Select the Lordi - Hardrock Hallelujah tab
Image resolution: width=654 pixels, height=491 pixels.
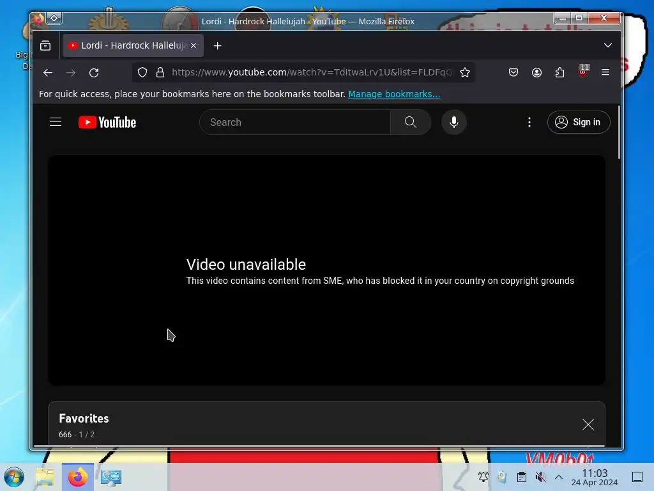pyautogui.click(x=133, y=45)
